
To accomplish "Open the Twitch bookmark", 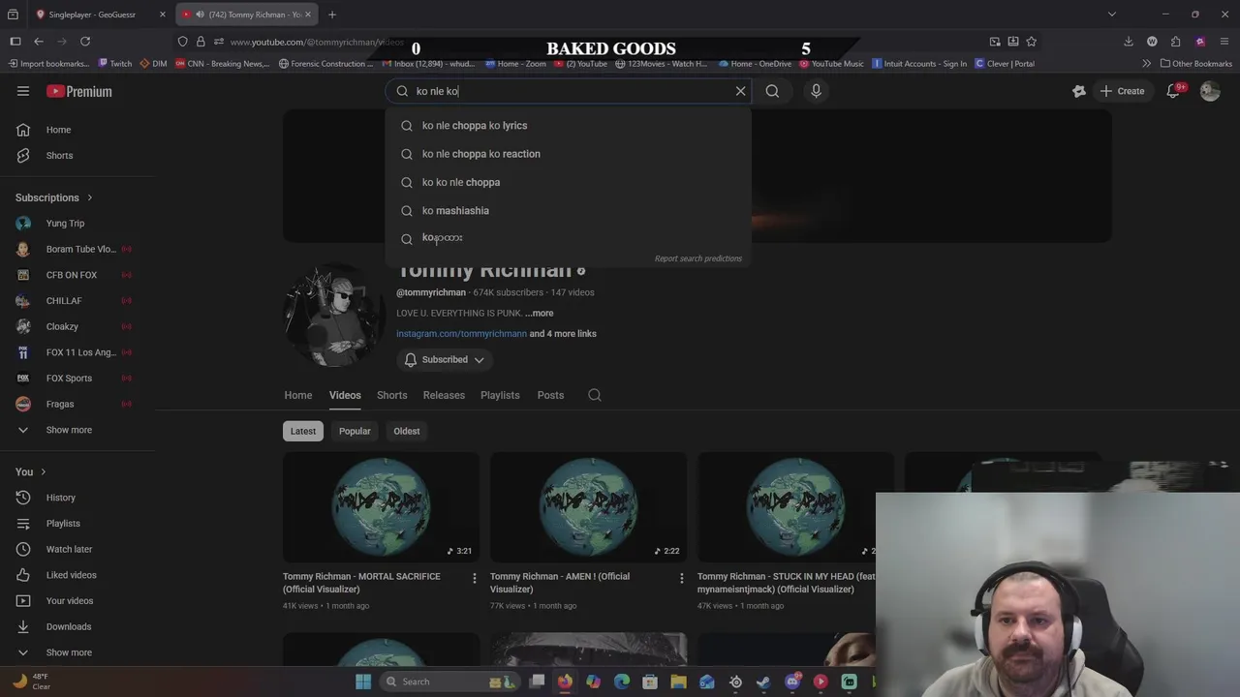I will pos(115,64).
